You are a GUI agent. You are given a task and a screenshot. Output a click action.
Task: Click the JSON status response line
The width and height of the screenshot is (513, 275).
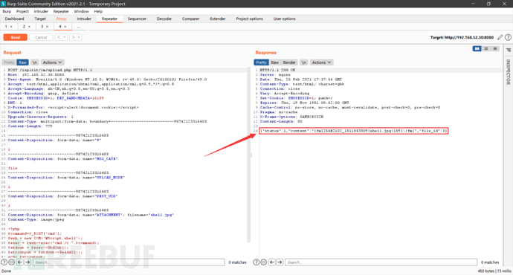click(x=353, y=131)
